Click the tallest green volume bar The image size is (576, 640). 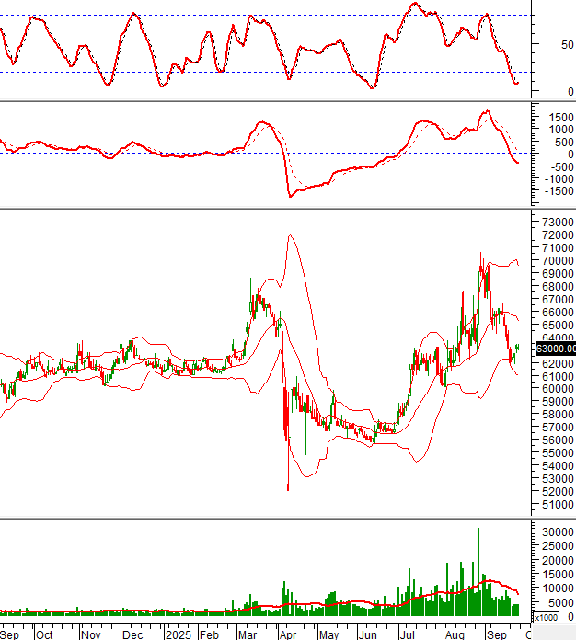478,570
